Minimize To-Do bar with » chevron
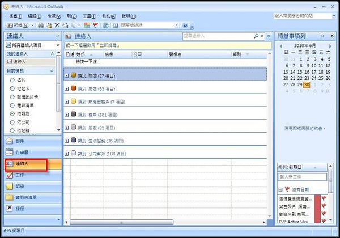Viewport: 340px width, 238px height. click(x=322, y=36)
